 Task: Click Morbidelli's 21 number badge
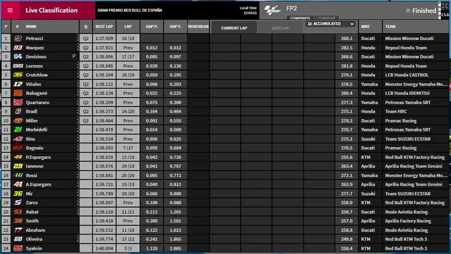coord(18,130)
